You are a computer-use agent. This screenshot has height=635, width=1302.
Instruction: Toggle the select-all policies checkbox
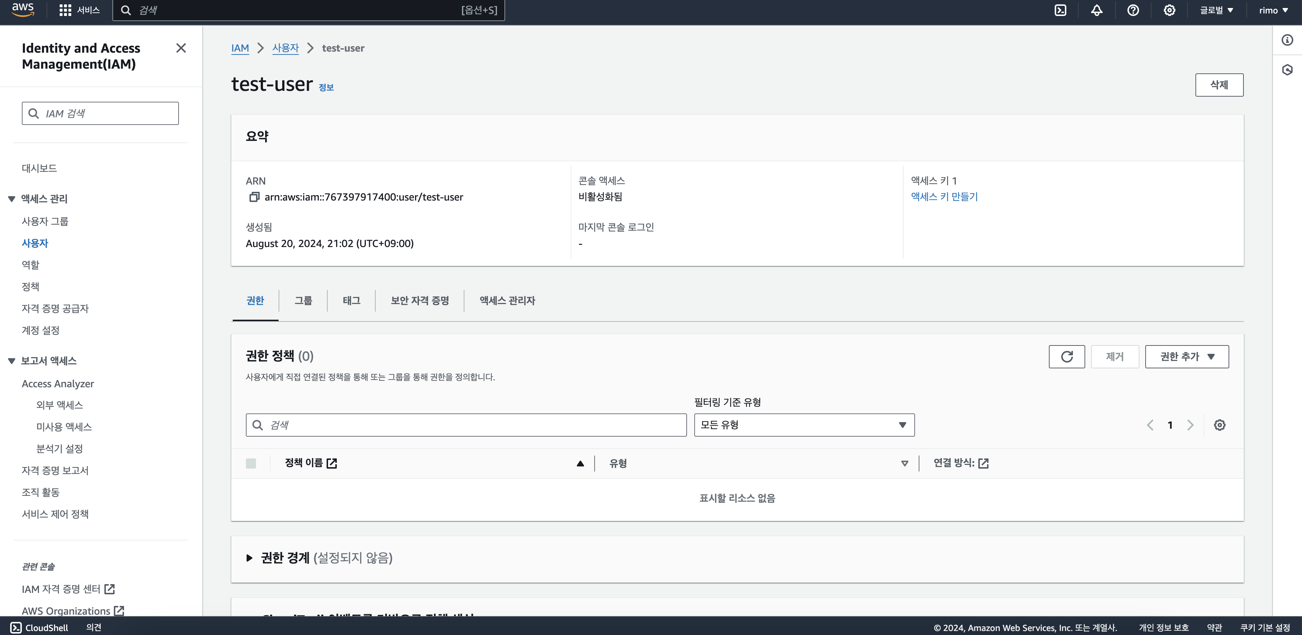coord(251,464)
